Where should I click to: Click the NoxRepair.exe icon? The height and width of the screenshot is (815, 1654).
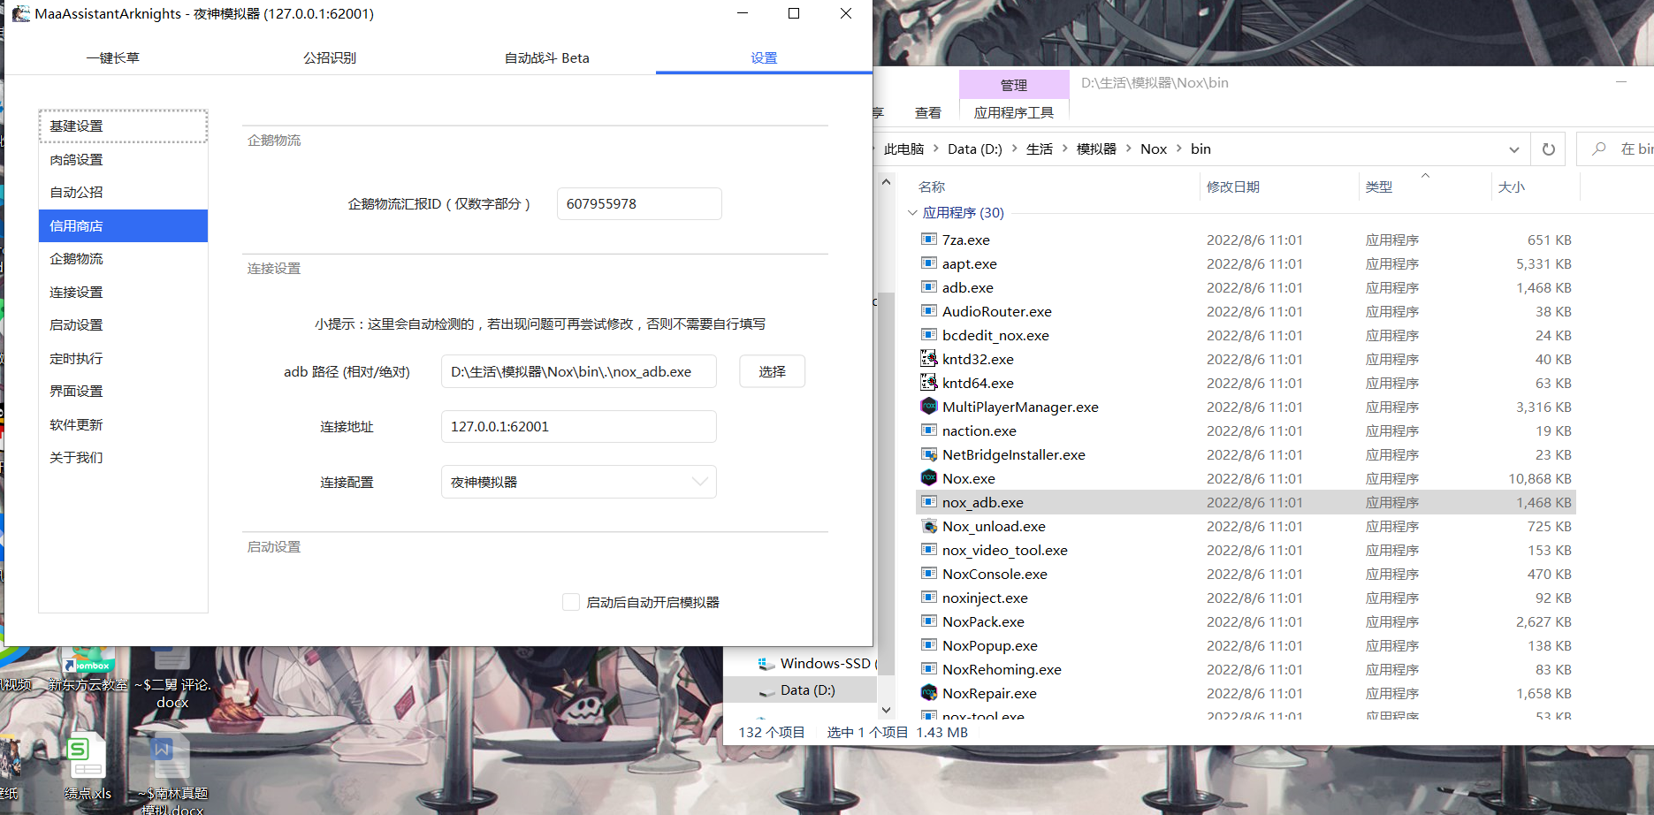929,693
